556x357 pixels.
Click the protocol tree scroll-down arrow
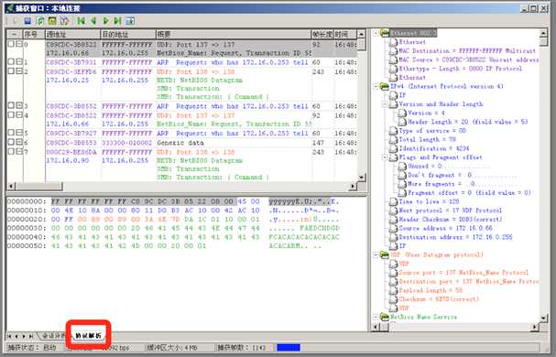[x=543, y=318]
